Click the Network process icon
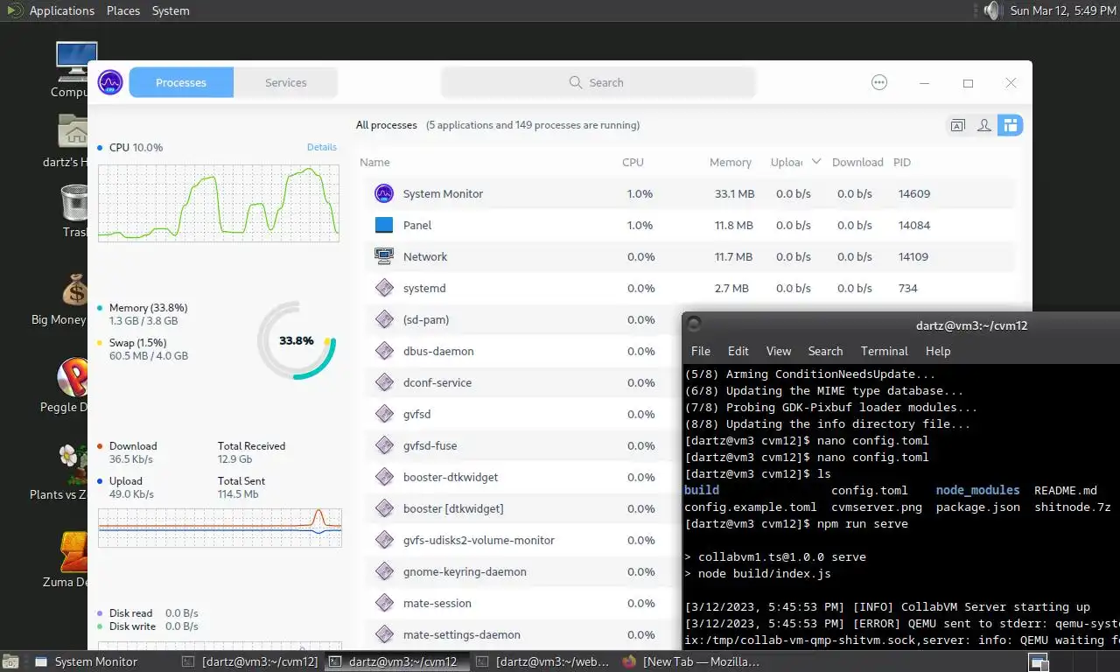1120x672 pixels. tap(384, 256)
